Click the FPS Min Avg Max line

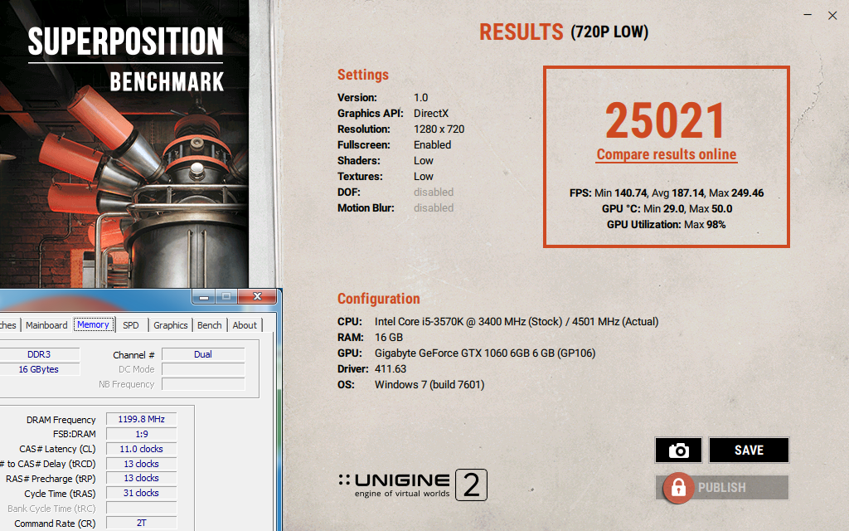click(x=667, y=192)
